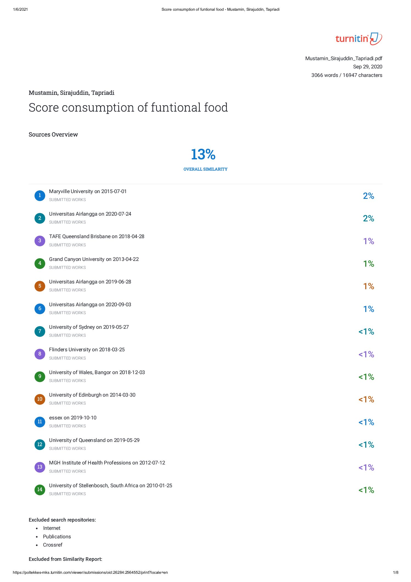
Task: Open essex on 2019-10-10 source
Action: (x=73, y=418)
